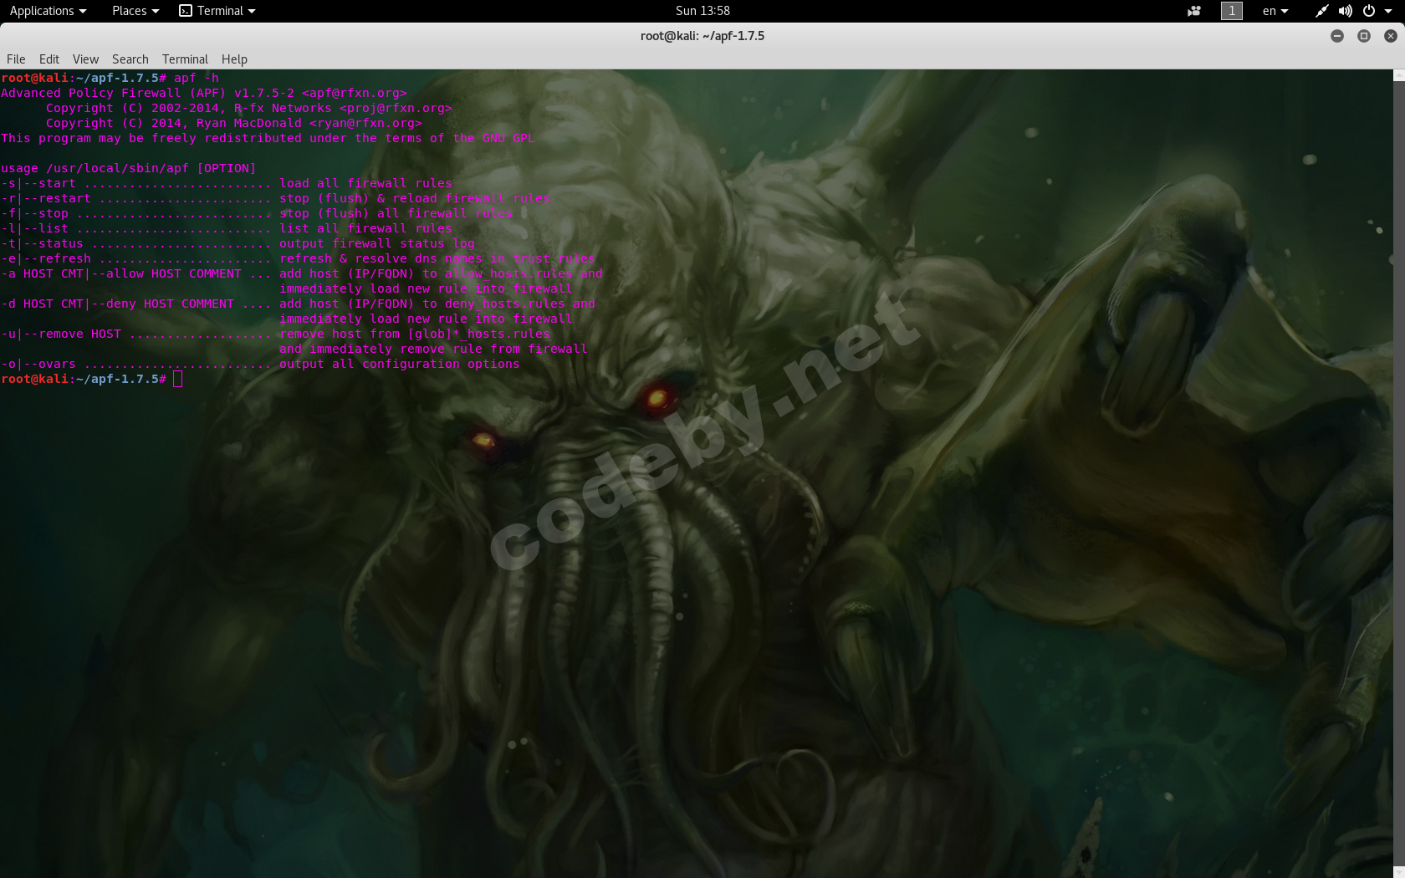Click the scrollbar up arrow in terminal

[x=1398, y=75]
